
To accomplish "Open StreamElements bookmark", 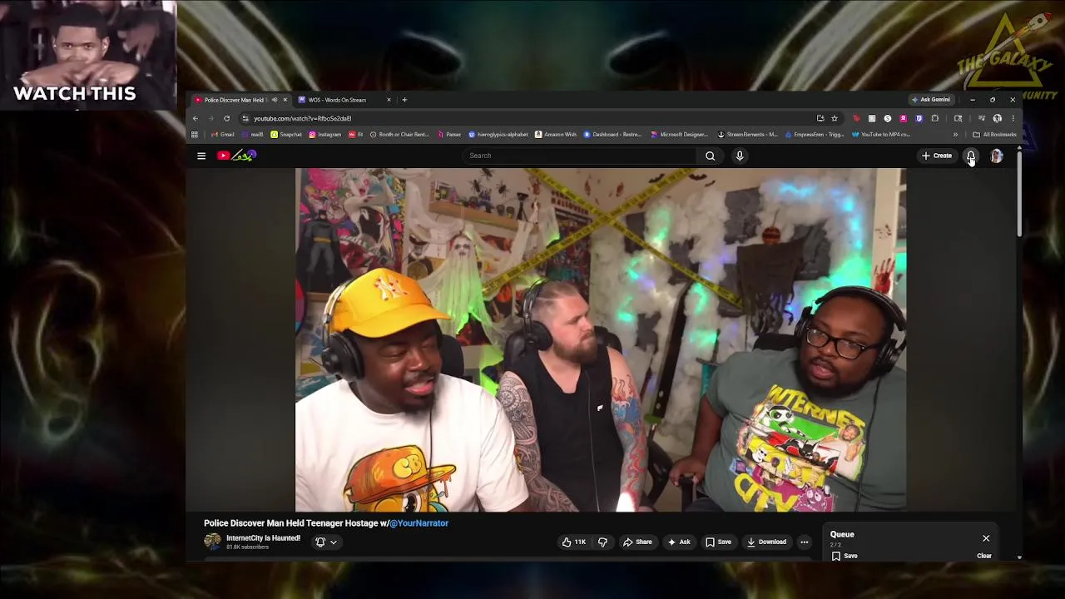I will click(x=747, y=134).
